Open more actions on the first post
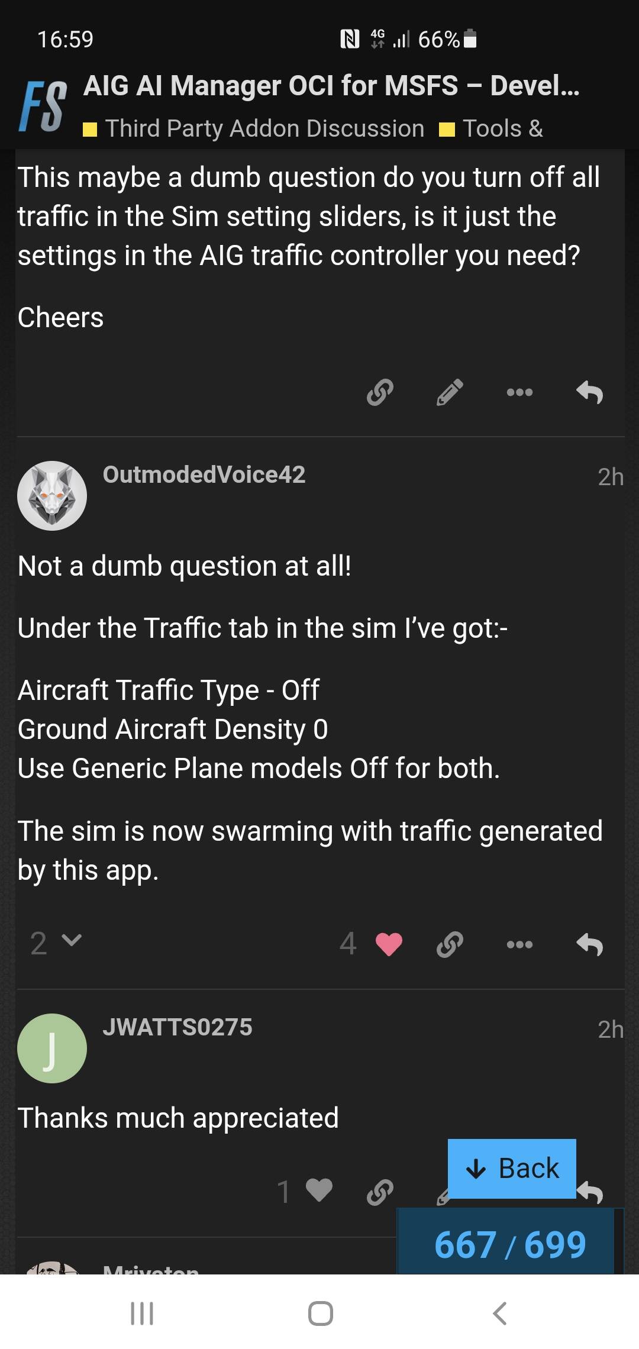 click(x=519, y=392)
